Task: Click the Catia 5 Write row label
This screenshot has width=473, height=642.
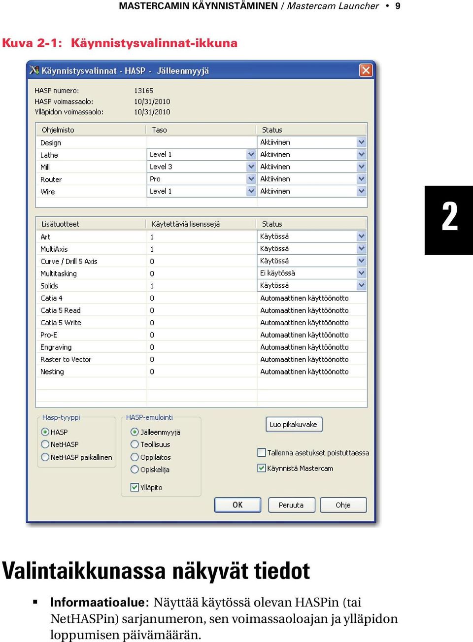Action: coord(61,323)
